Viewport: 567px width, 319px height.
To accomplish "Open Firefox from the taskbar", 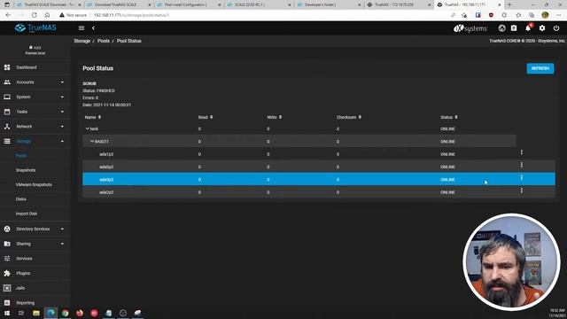I will coord(80,313).
